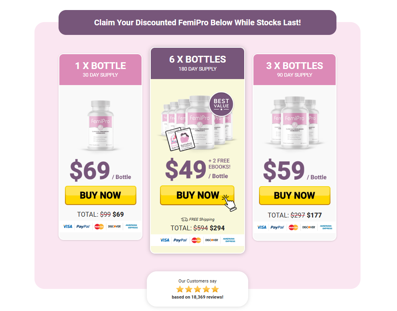
Task: Click 'based on 18,369 reviews' text
Action: [x=197, y=297]
